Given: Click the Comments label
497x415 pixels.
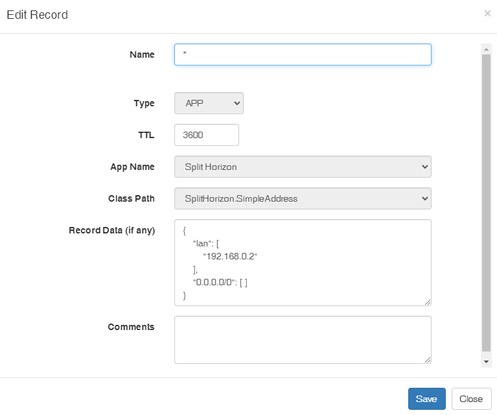Looking at the screenshot, I should point(131,327).
